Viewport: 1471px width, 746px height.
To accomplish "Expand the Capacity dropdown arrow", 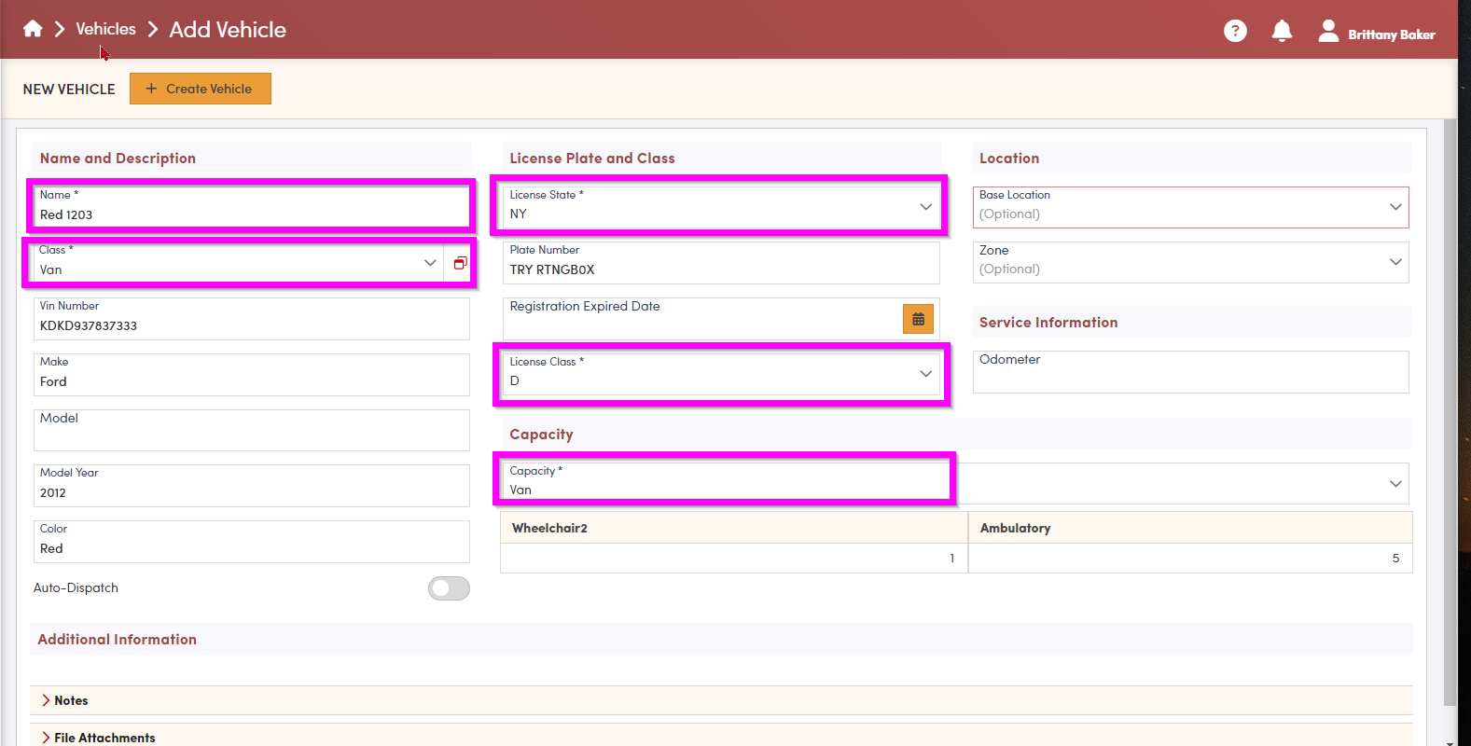I will (1395, 484).
